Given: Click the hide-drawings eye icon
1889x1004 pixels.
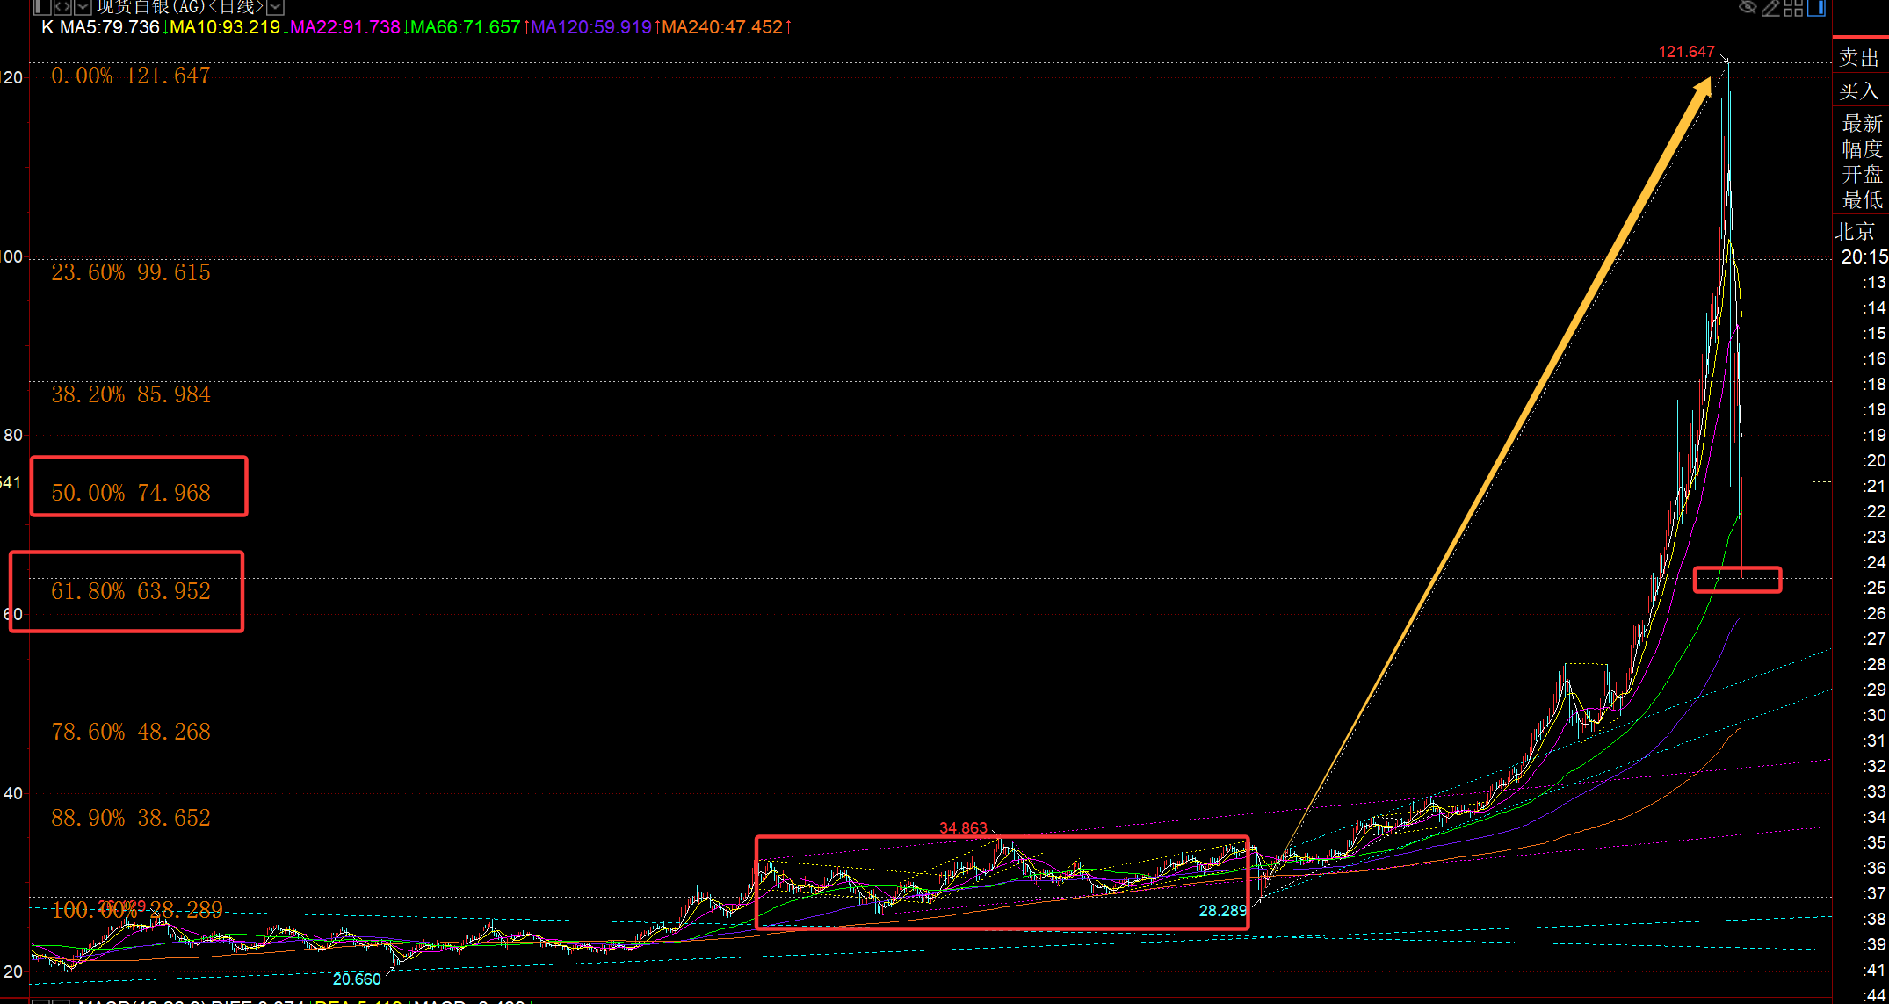Looking at the screenshot, I should coord(1748,7).
